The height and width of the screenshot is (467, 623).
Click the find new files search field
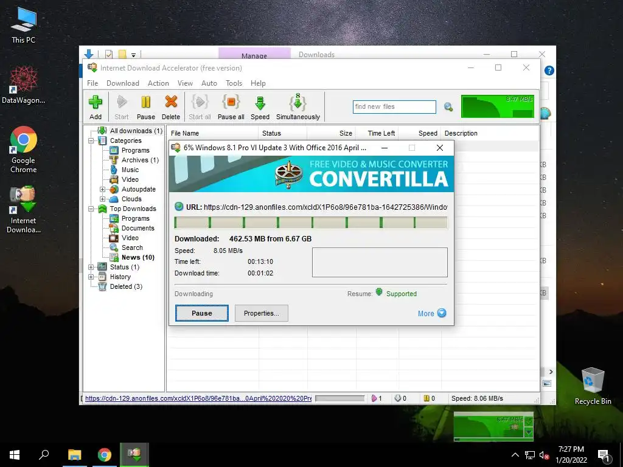[x=394, y=107]
